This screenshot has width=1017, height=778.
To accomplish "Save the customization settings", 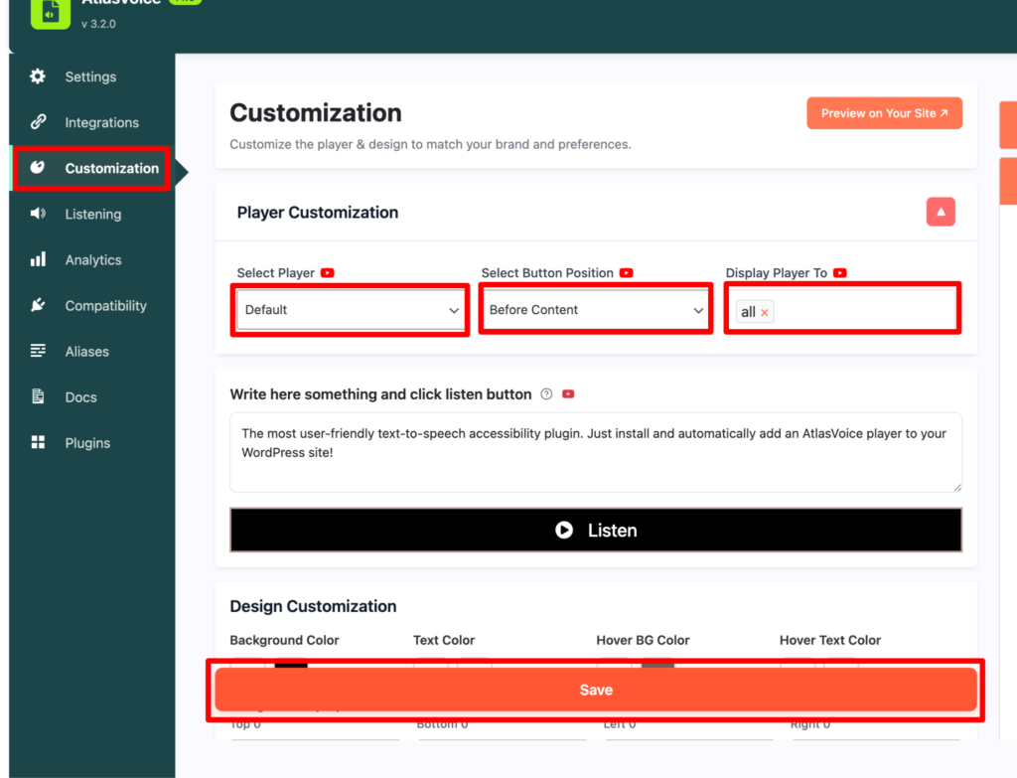I will pyautogui.click(x=596, y=690).
